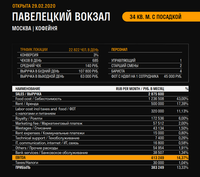200x177 pixels.
Task: Click the subtitle МОСКВА | КОФЕЙНЯ
Action: (x=35, y=28)
